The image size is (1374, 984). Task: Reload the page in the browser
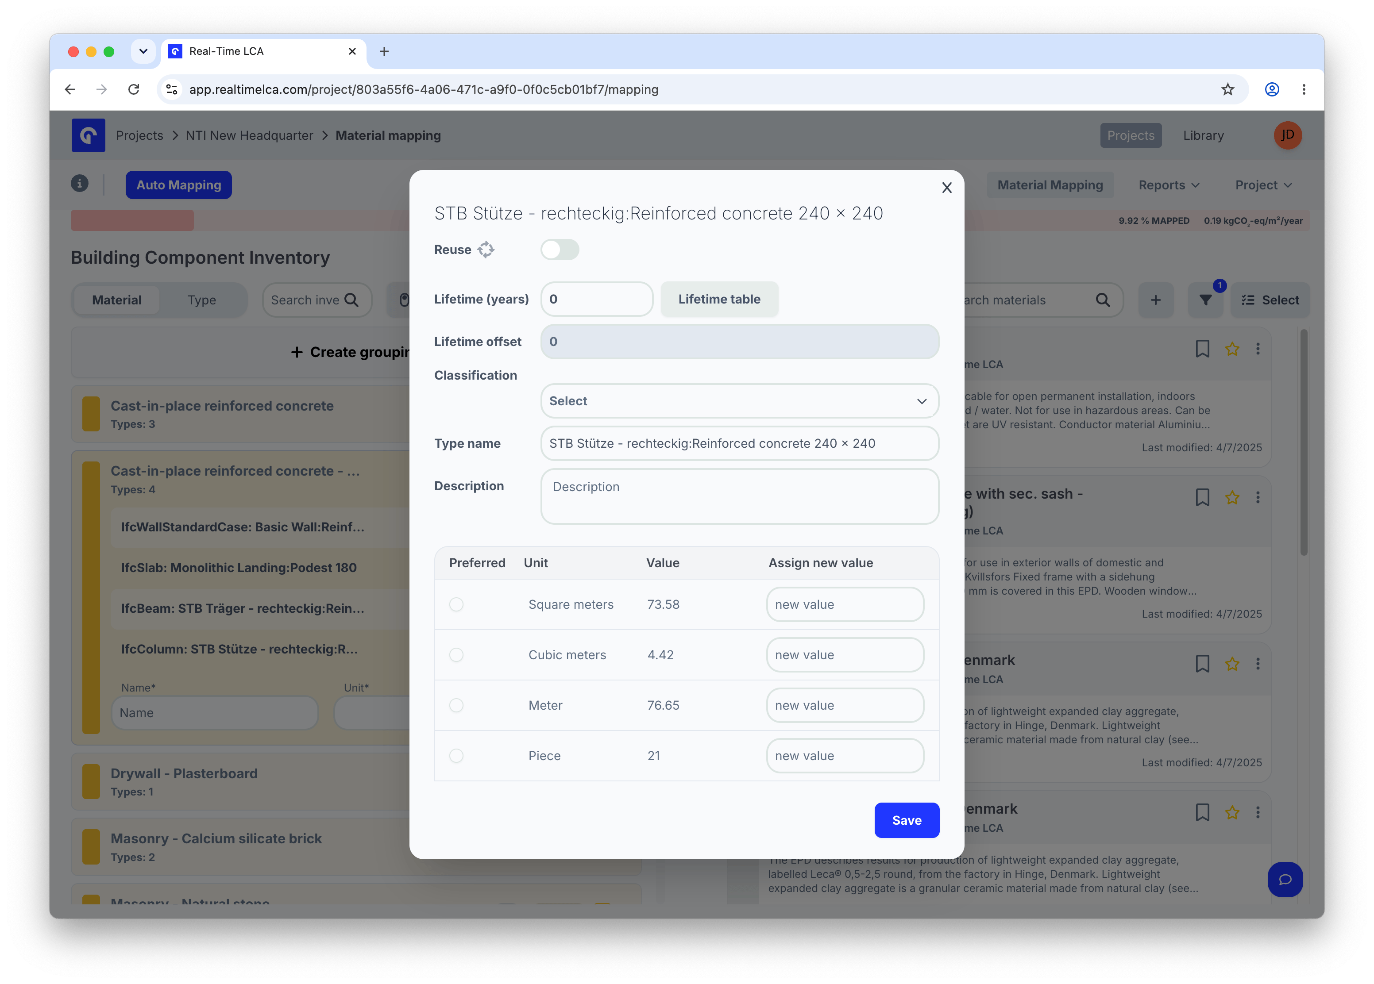tap(134, 90)
